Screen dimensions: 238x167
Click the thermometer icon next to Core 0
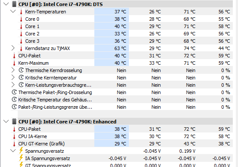pyautogui.click(x=21, y=19)
